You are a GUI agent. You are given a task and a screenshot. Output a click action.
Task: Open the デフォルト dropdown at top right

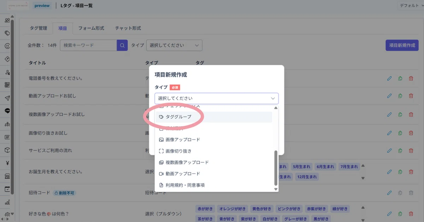pos(411,6)
